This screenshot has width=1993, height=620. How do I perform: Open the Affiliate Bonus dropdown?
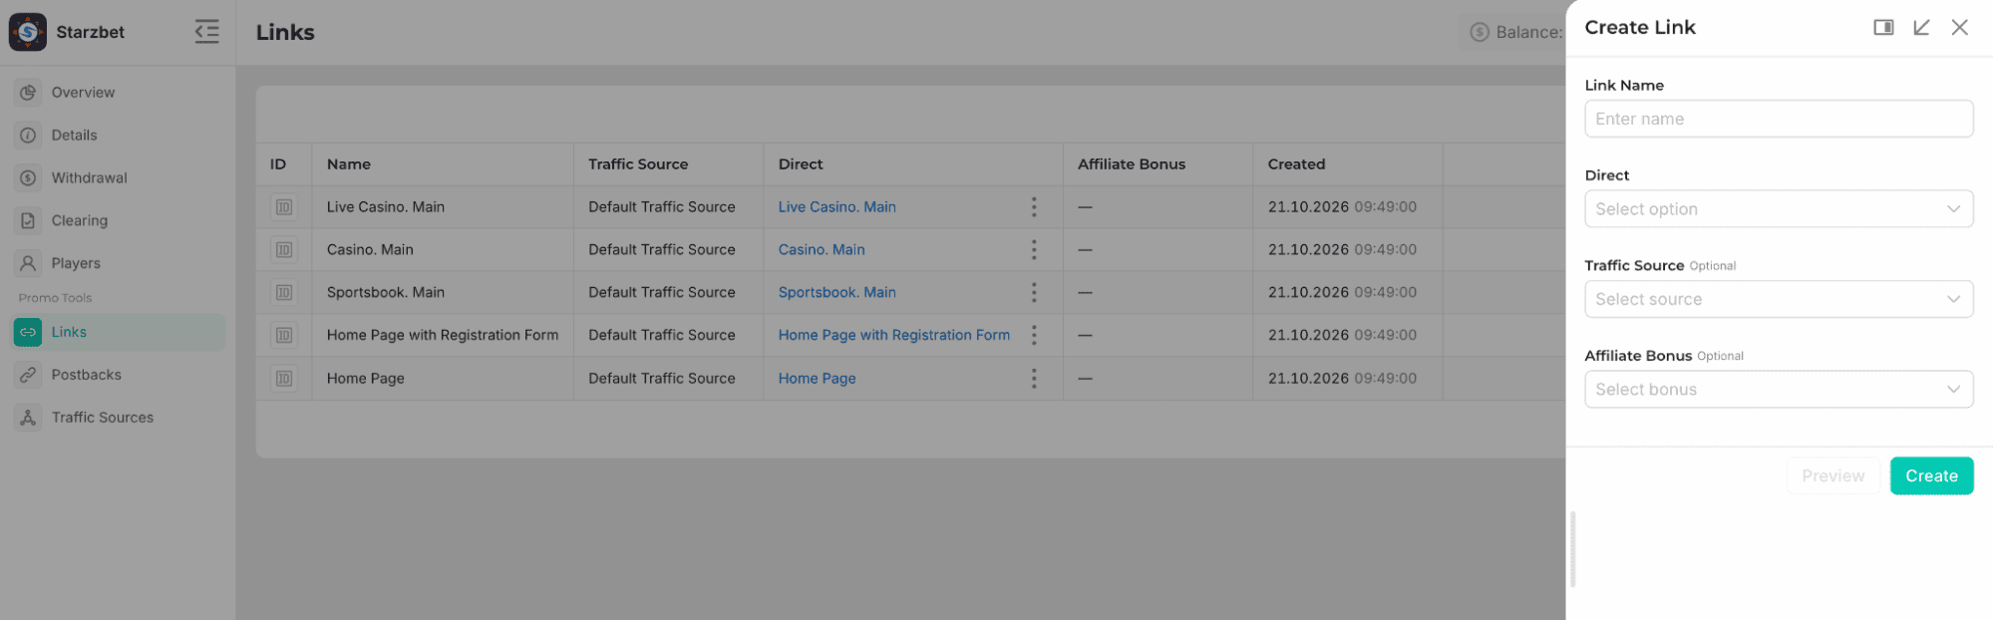[x=1778, y=390]
